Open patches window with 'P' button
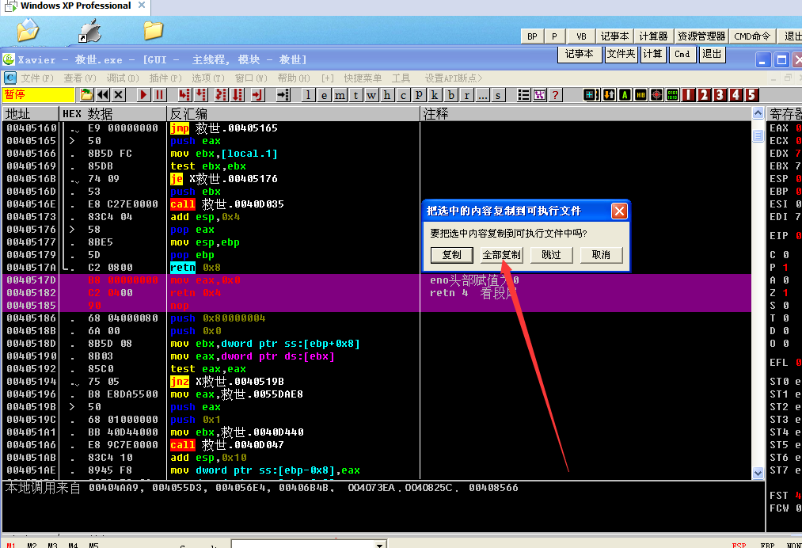The width and height of the screenshot is (802, 548). 419,95
